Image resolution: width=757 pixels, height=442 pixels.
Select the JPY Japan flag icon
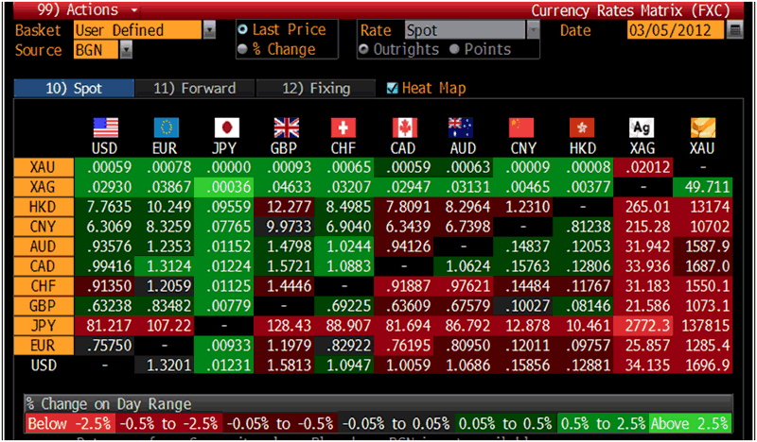[226, 128]
